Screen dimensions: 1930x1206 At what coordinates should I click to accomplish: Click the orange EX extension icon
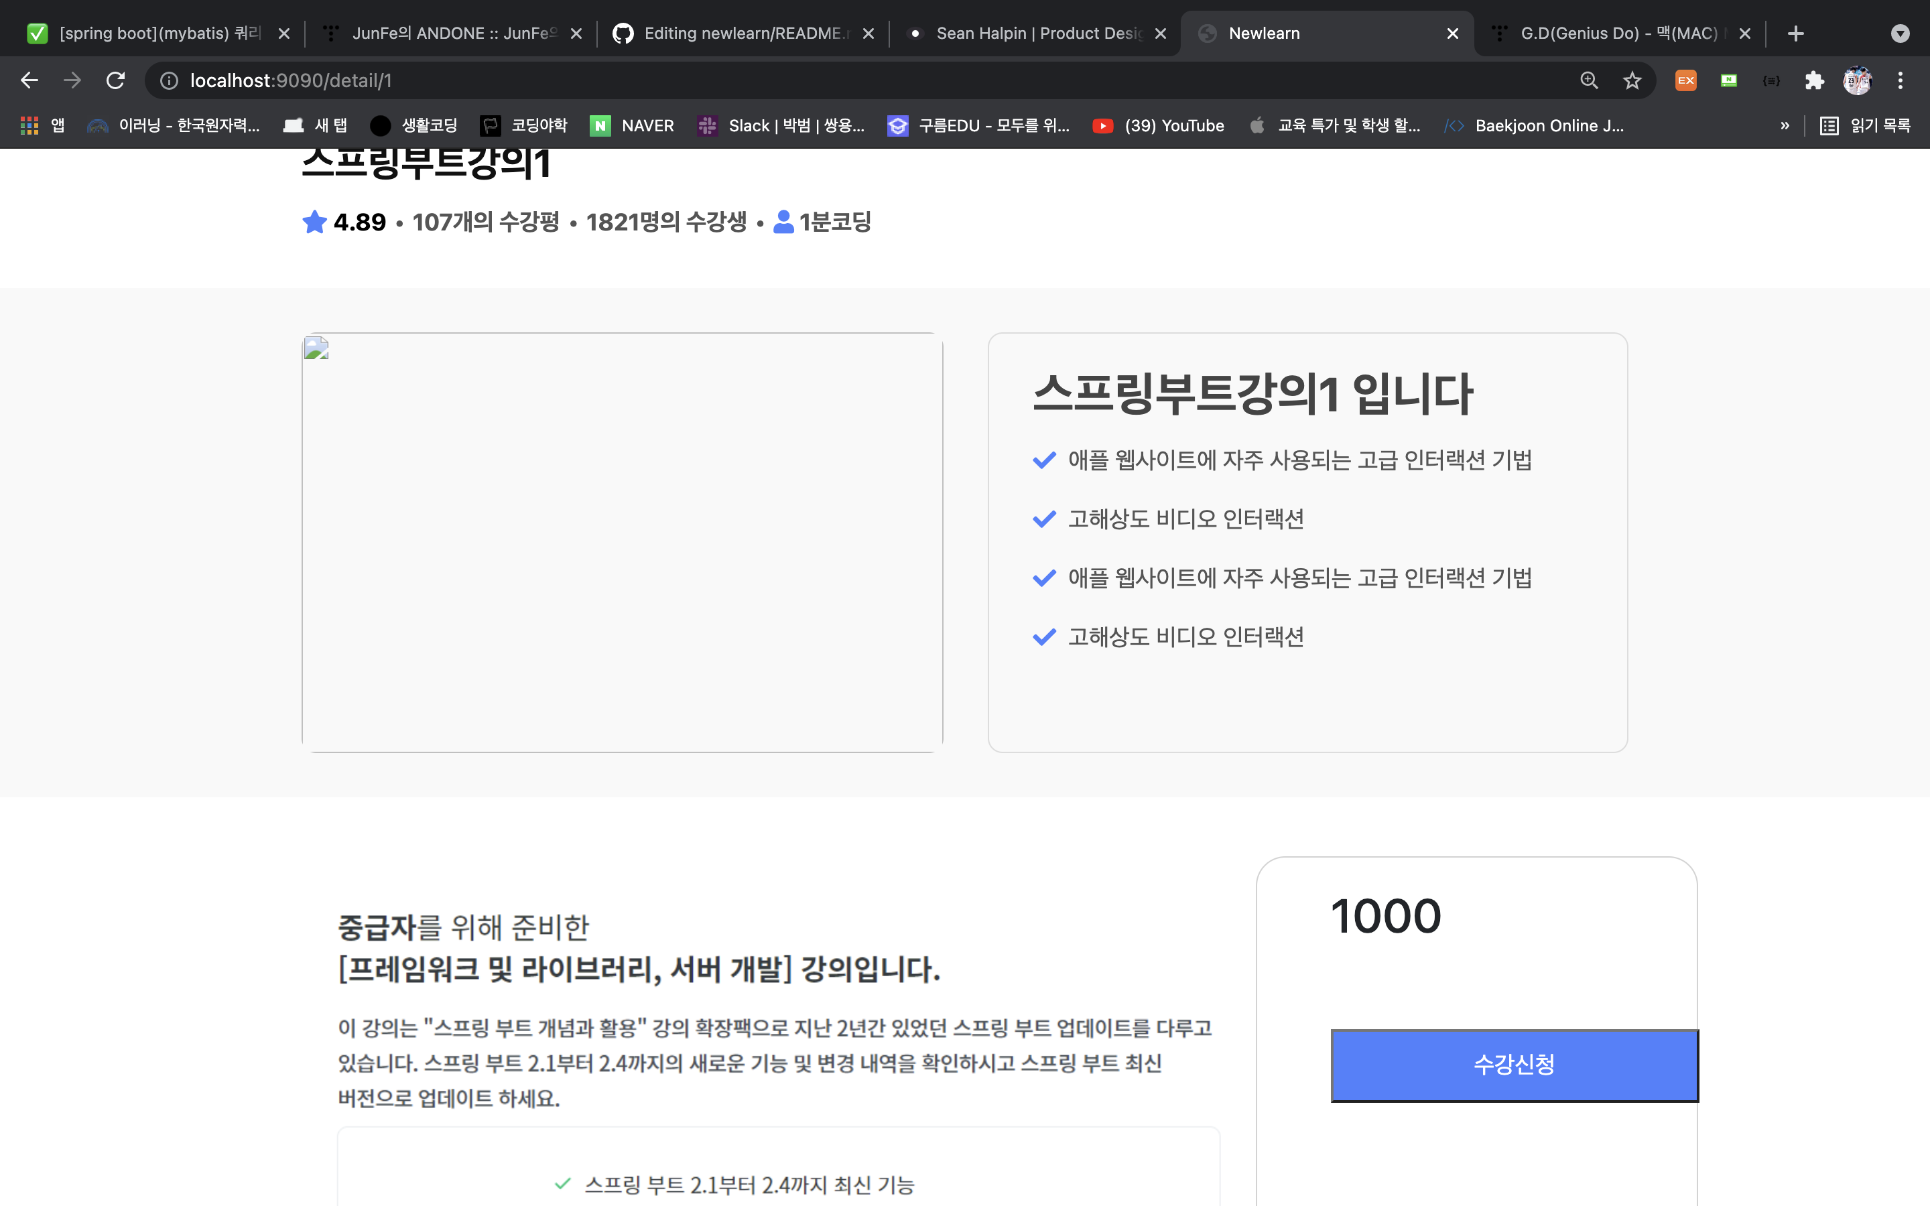coord(1685,80)
